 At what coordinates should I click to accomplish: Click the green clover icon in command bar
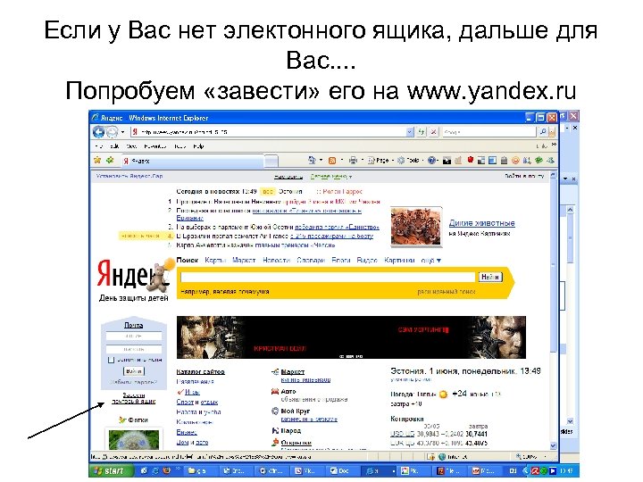coord(539,161)
